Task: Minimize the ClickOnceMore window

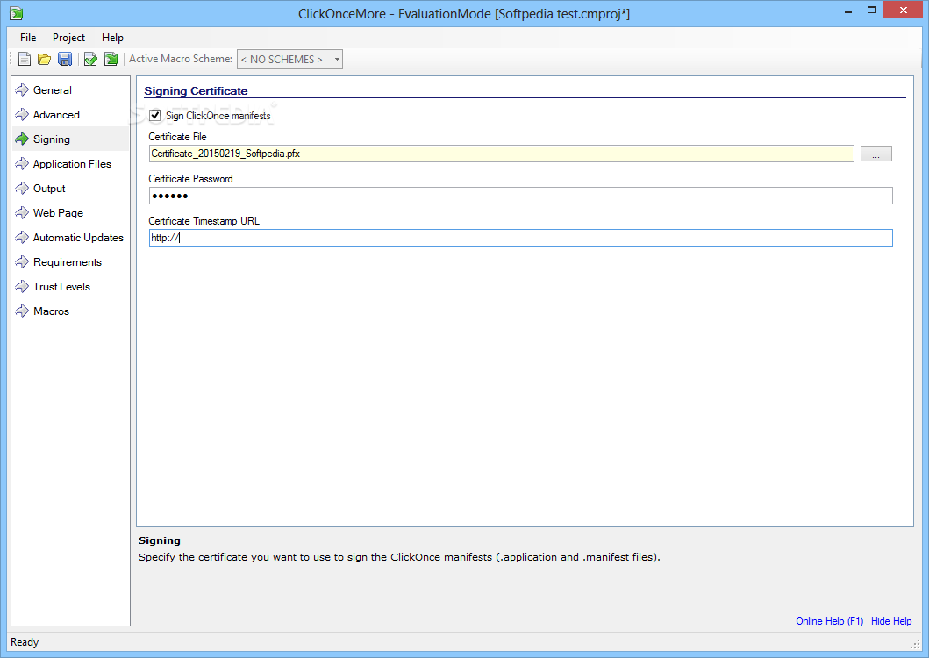Action: point(847,11)
